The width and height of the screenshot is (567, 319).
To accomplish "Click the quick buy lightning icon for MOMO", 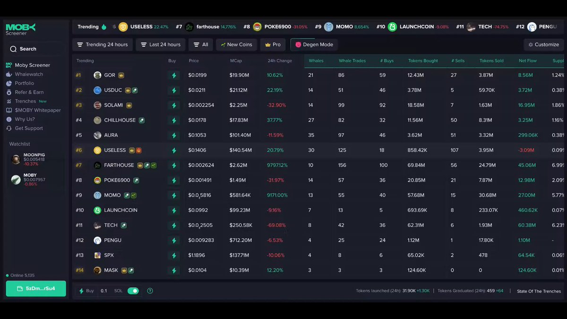I will click(174, 195).
